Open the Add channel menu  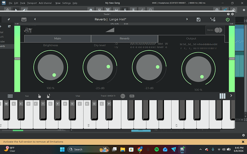click(x=45, y=3)
